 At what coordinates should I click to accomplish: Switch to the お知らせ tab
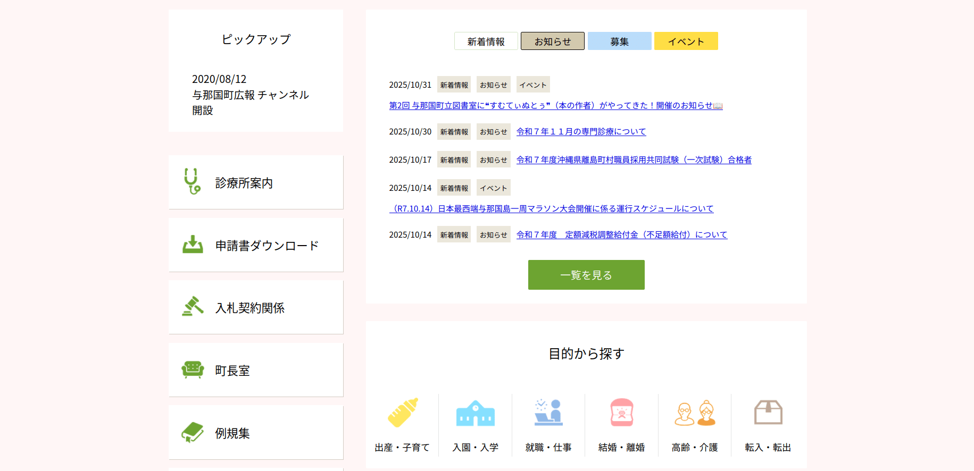(552, 41)
